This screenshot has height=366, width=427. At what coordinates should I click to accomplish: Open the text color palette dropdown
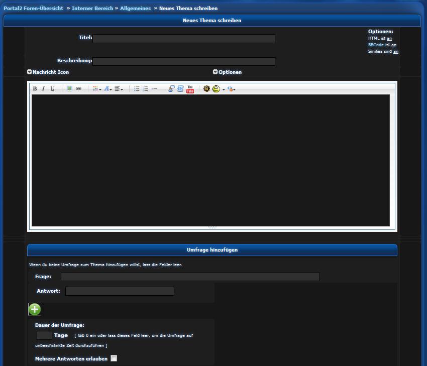coord(96,89)
